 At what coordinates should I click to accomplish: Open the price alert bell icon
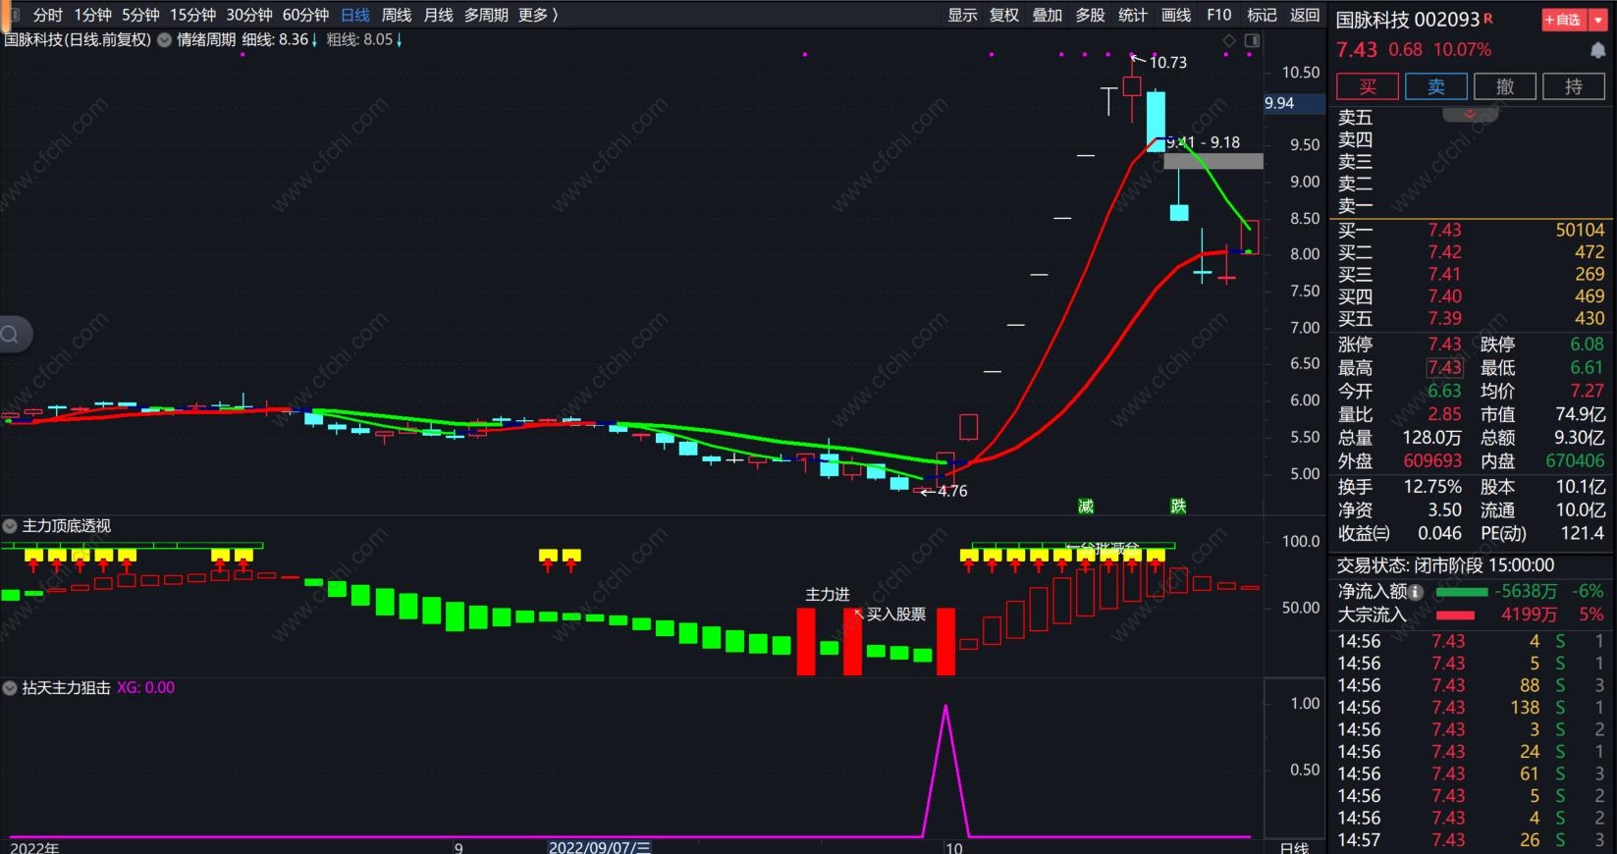1597,50
